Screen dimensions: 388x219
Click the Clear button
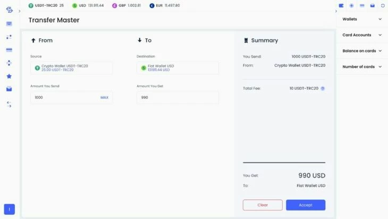pyautogui.click(x=263, y=205)
